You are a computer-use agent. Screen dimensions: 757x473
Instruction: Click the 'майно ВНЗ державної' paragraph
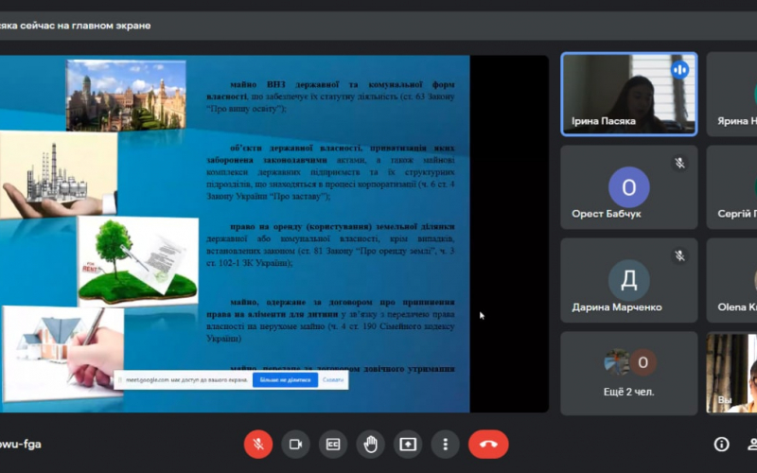pos(330,96)
